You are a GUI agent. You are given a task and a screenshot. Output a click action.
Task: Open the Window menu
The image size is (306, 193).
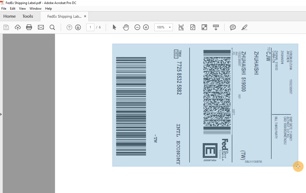pyautogui.click(x=35, y=9)
